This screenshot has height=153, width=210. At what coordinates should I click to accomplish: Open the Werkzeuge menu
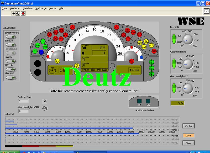[41, 8]
